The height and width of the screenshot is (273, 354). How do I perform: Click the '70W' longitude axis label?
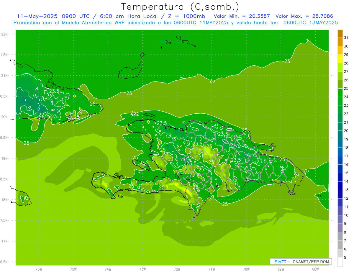[x=246, y=269]
